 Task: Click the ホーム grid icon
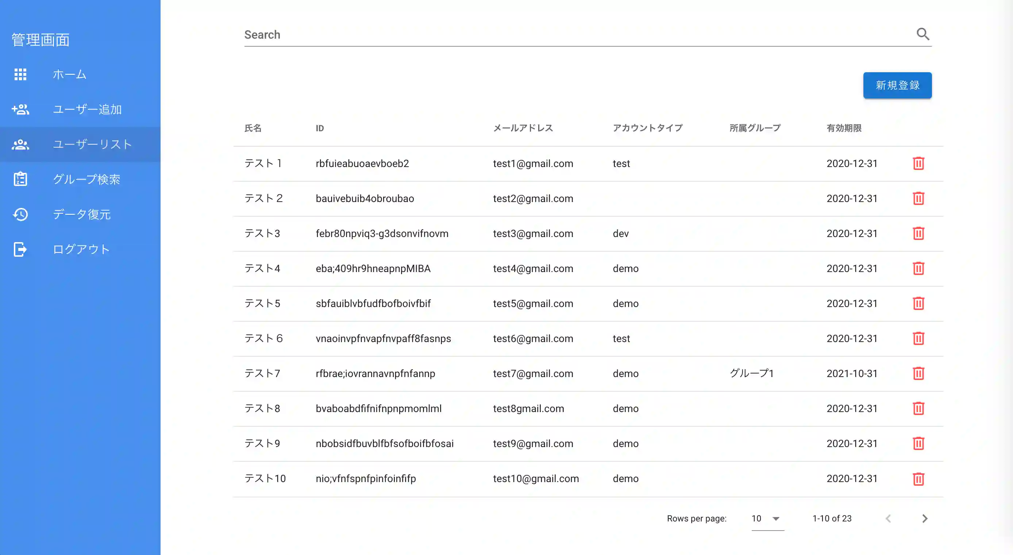[20, 74]
